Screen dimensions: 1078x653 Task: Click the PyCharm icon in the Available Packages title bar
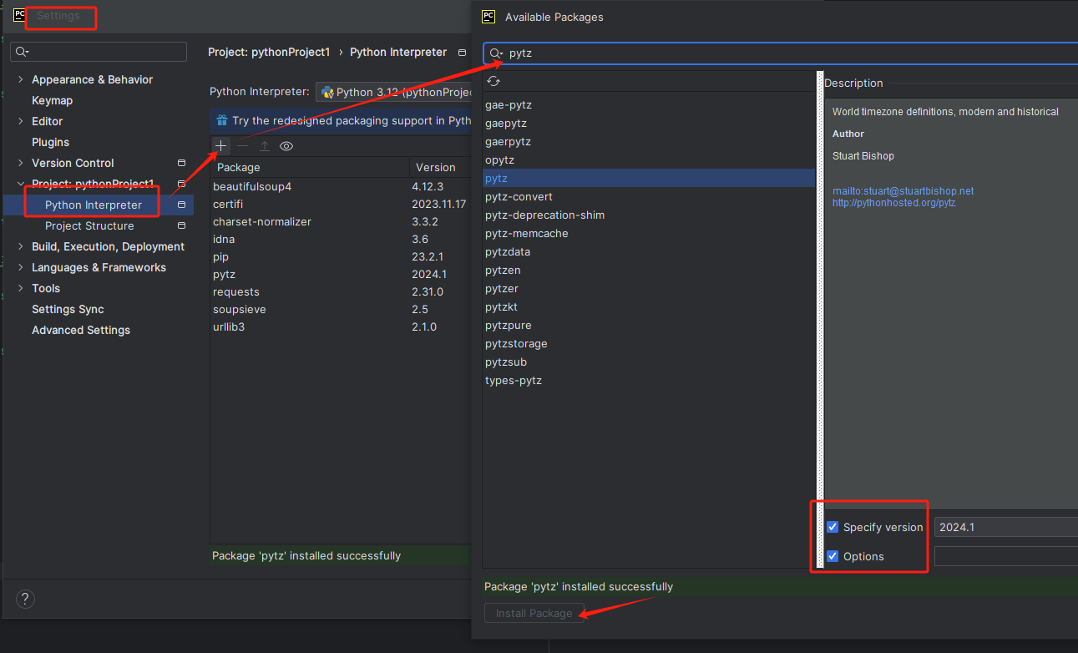coord(488,17)
